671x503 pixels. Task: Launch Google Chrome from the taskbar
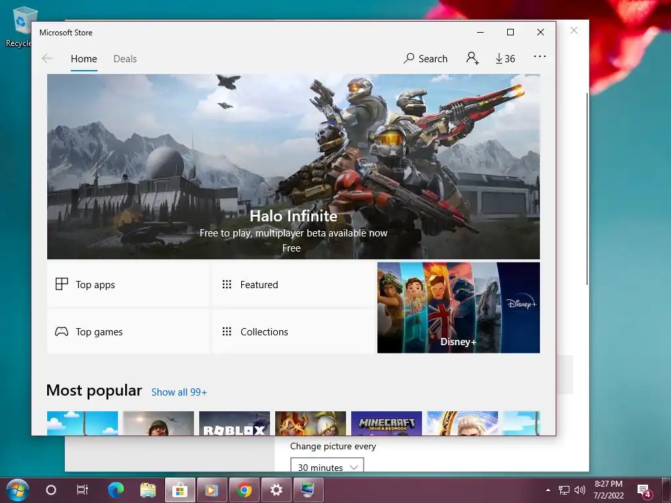pos(244,490)
